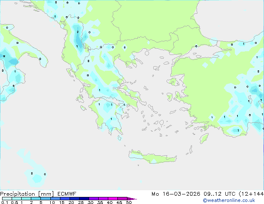Image resolution: width=264 pixels, height=204 pixels.
Task: Click the island of Rhodes outline
Action: (204, 138)
